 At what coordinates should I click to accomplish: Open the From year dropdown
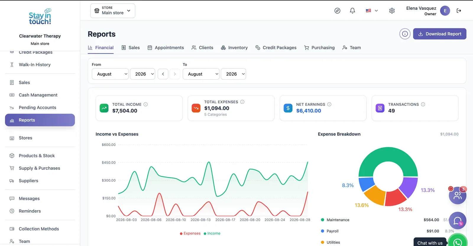pyautogui.click(x=142, y=74)
